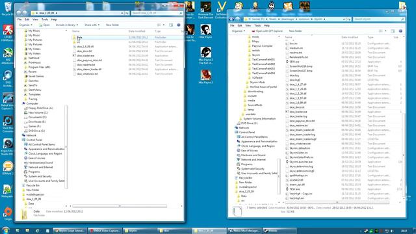Click the Help icon in left window toolbar

(179, 25)
